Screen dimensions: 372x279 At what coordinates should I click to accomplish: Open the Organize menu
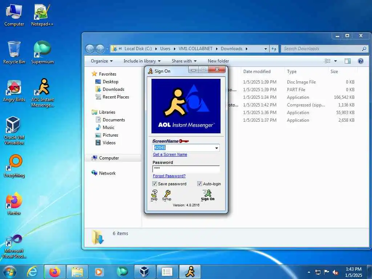coord(102,61)
